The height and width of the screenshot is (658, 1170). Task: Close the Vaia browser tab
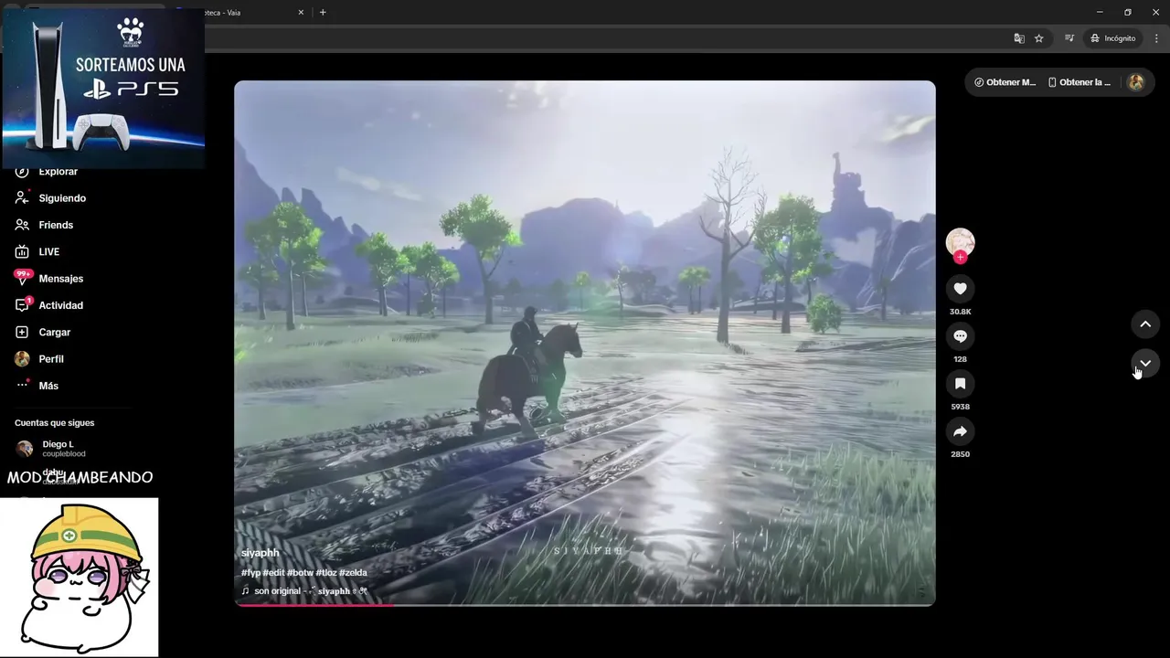coord(302,13)
